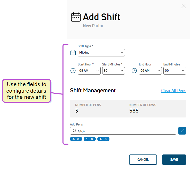Click the Number of Cows 585 summary

click(x=143, y=109)
